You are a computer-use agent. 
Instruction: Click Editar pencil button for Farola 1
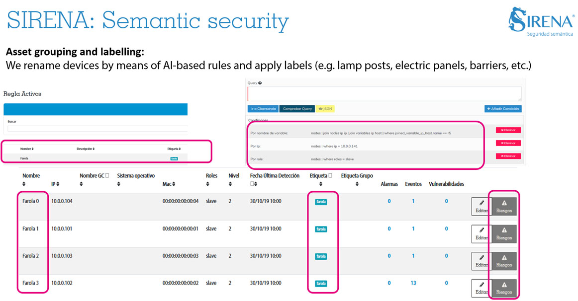(481, 233)
